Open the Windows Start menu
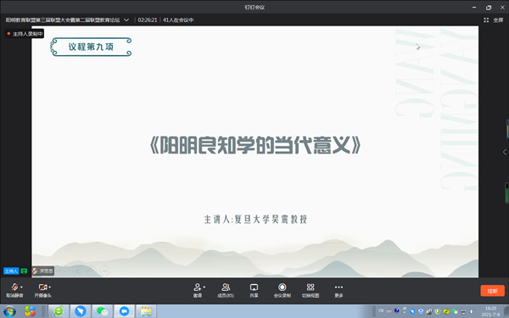 coord(9,311)
